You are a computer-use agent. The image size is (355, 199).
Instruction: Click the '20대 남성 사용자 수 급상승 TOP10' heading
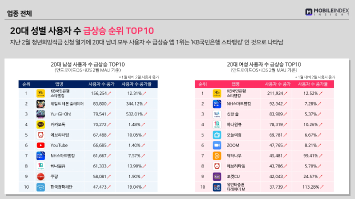click(x=87, y=64)
